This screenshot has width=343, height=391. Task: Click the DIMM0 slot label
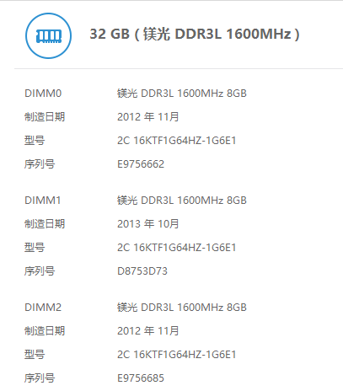[x=43, y=94]
